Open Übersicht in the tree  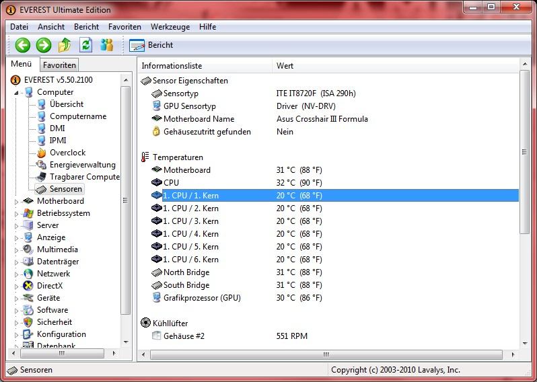[x=67, y=104]
